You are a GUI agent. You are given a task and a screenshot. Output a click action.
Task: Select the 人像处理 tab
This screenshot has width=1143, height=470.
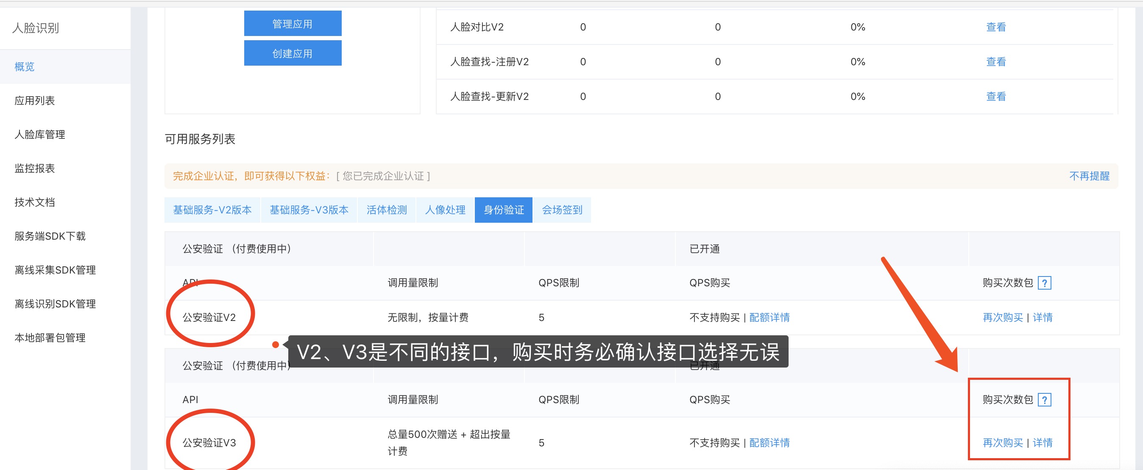[445, 210]
